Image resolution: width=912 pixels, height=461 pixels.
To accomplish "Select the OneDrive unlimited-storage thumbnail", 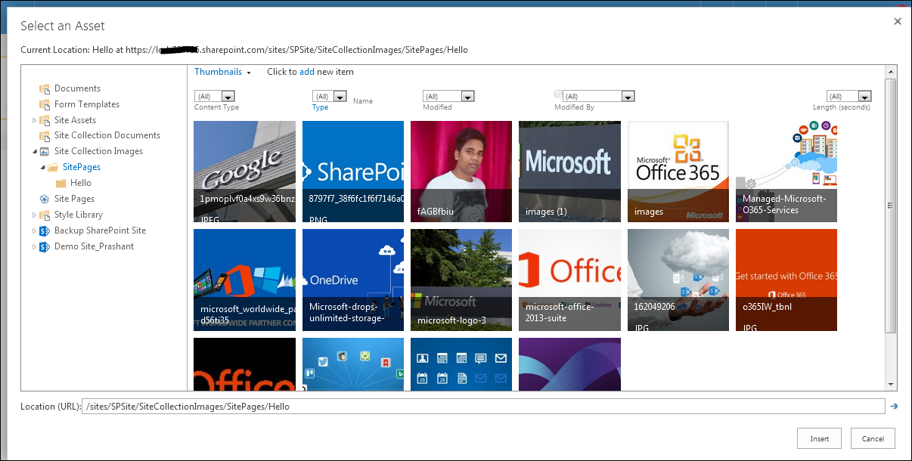I will 353,280.
